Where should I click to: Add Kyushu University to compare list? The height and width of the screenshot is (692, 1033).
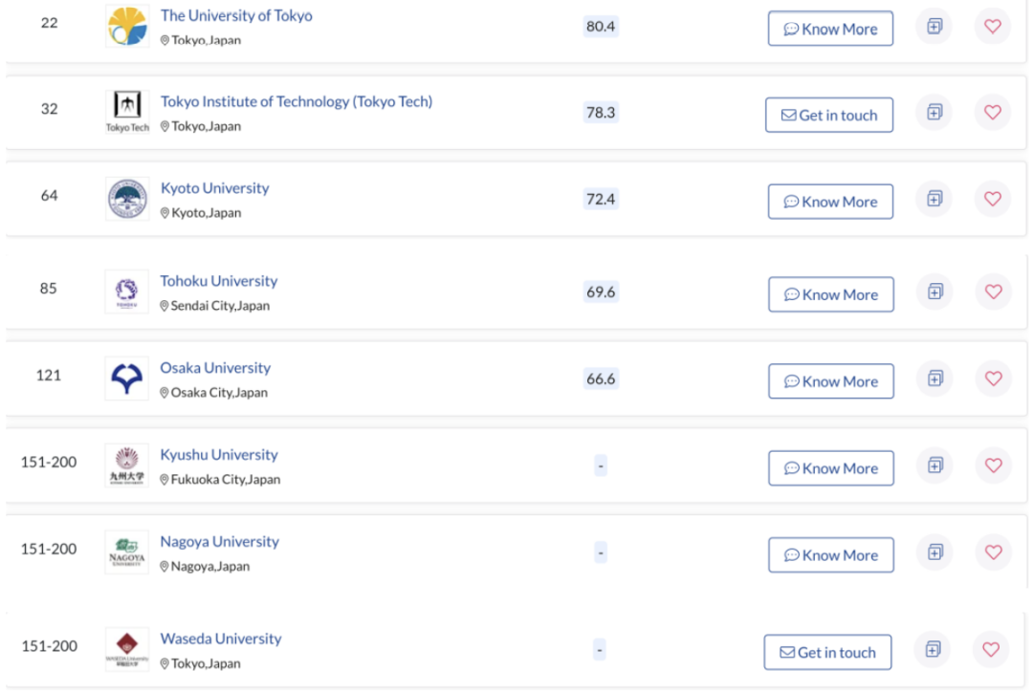pos(934,465)
